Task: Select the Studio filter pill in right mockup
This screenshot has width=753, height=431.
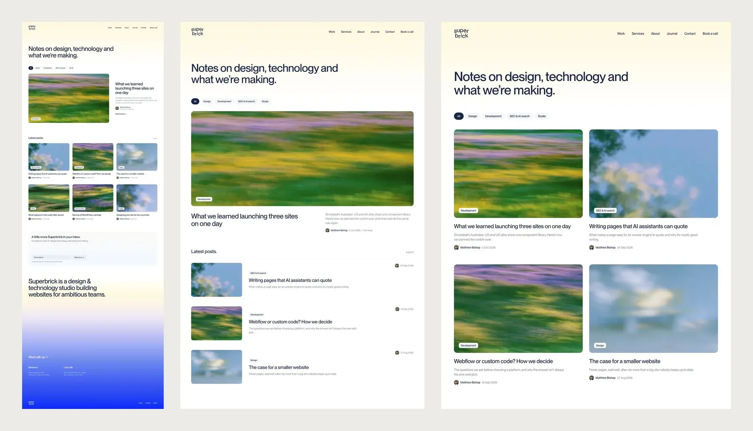Action: [x=542, y=116]
